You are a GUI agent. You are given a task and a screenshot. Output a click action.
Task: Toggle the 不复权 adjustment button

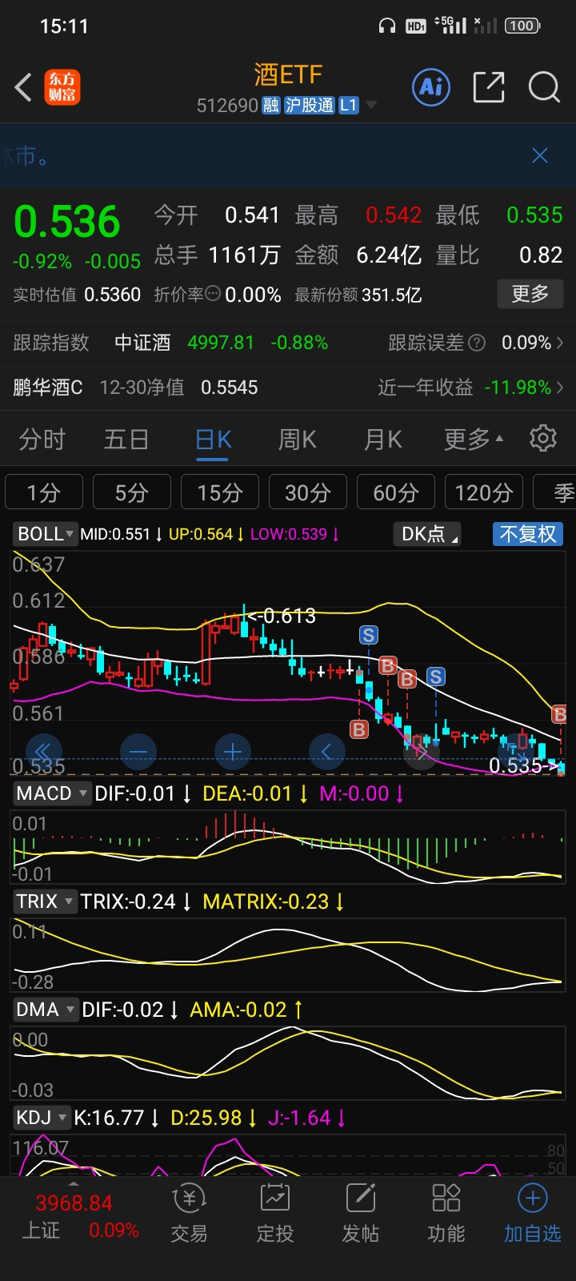(x=528, y=534)
